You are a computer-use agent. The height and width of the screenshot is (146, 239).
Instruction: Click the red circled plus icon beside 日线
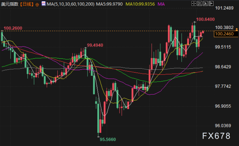[x=37, y=4]
